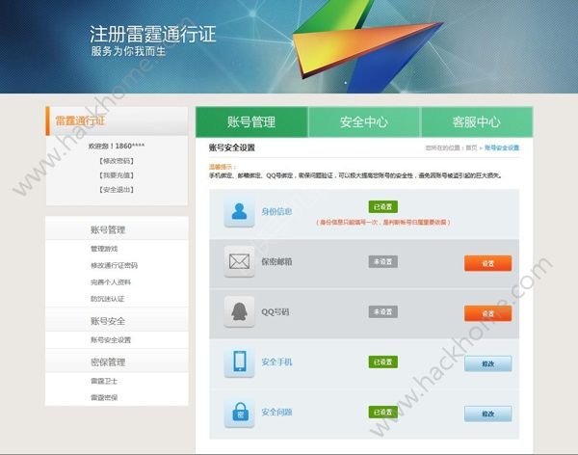Click the QQ号码 label

click(275, 311)
